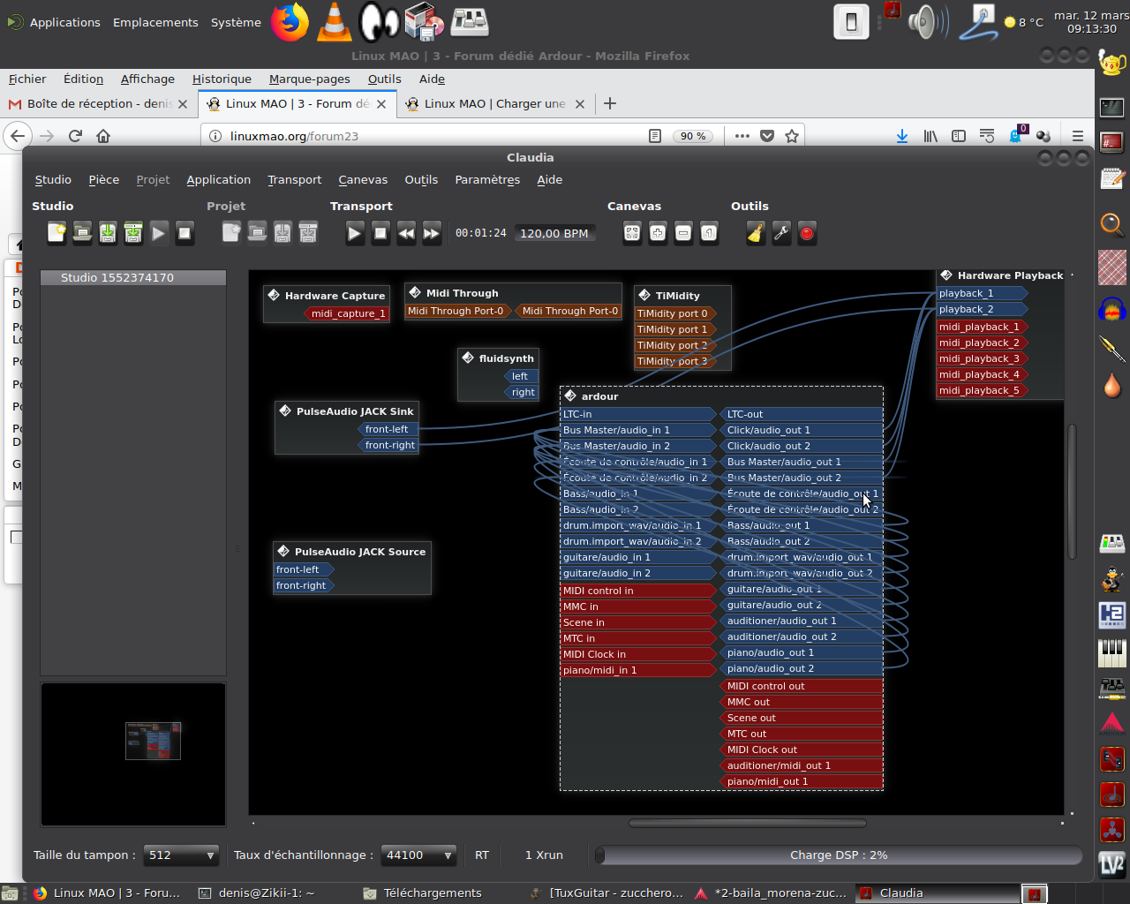Image resolution: width=1130 pixels, height=904 pixels.
Task: Start the studio with the Studio play icon
Action: point(159,233)
